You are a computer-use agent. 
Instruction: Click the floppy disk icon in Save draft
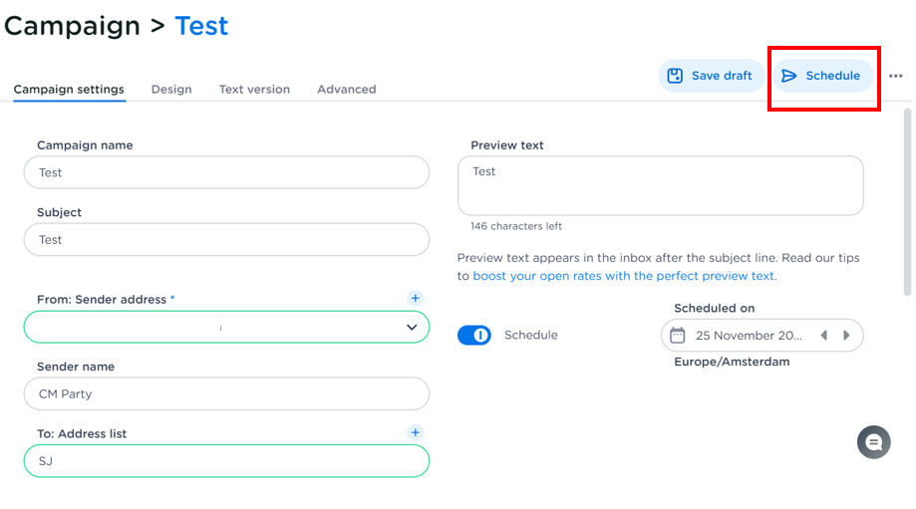(x=675, y=76)
